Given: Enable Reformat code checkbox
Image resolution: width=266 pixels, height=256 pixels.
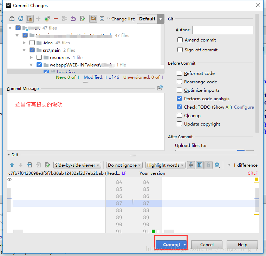Looking at the screenshot, I should tap(179, 73).
